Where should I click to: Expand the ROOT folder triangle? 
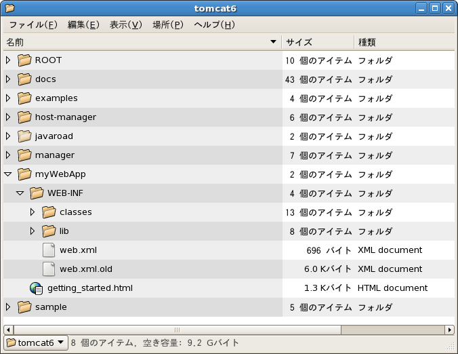click(x=8, y=60)
